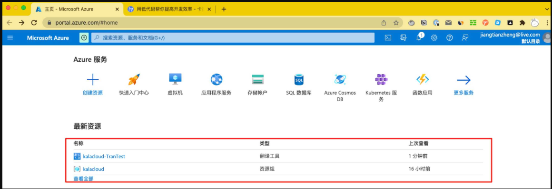The width and height of the screenshot is (552, 189).
Task: Click the 资源组 type cell
Action: (267, 169)
